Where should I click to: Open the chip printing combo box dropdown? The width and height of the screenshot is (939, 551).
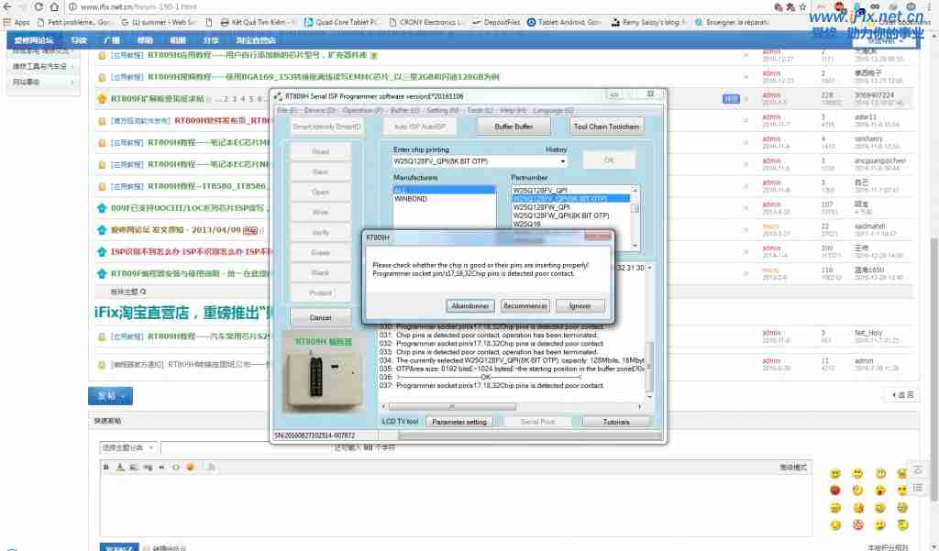coord(561,162)
